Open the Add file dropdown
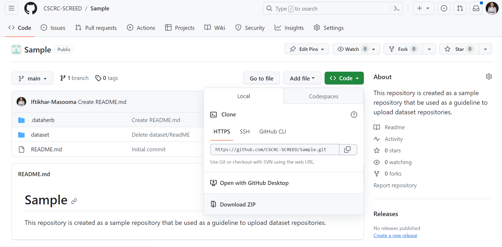 coord(302,78)
